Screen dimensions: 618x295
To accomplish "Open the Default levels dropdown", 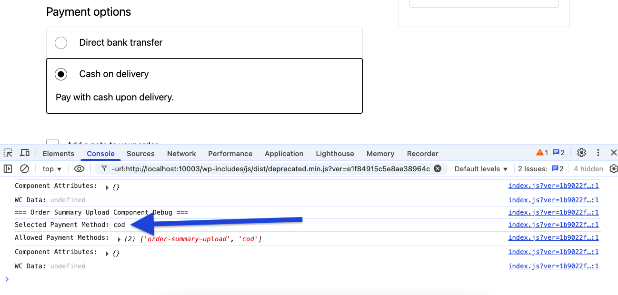I will pyautogui.click(x=481, y=168).
